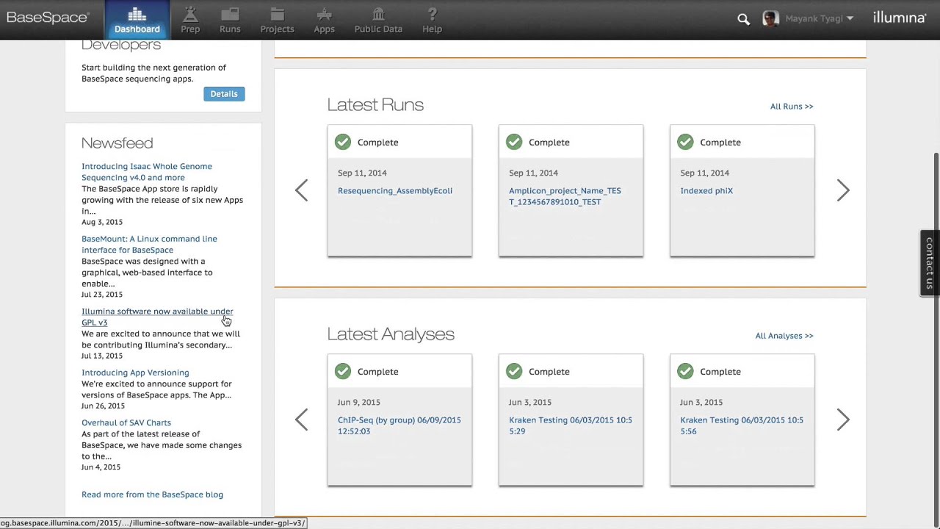Click the Details button under Developers

[x=224, y=94]
